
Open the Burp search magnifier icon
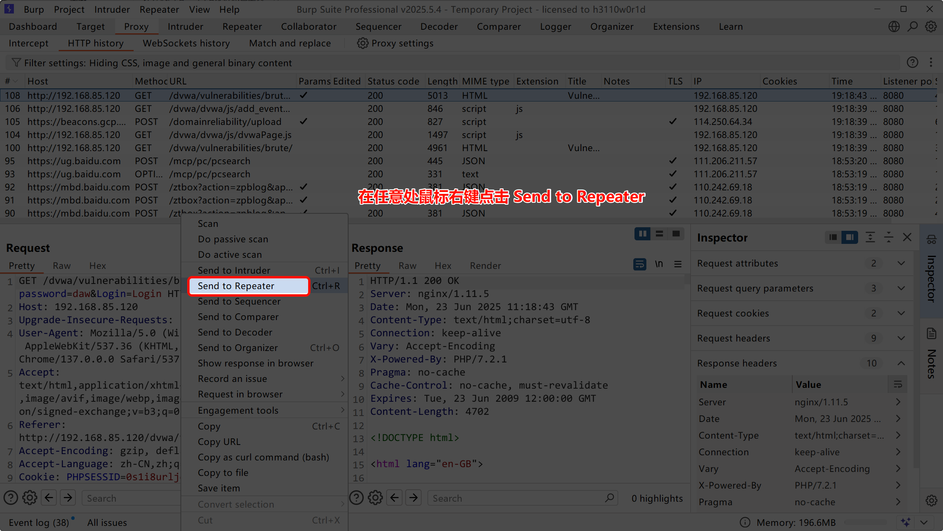point(912,27)
